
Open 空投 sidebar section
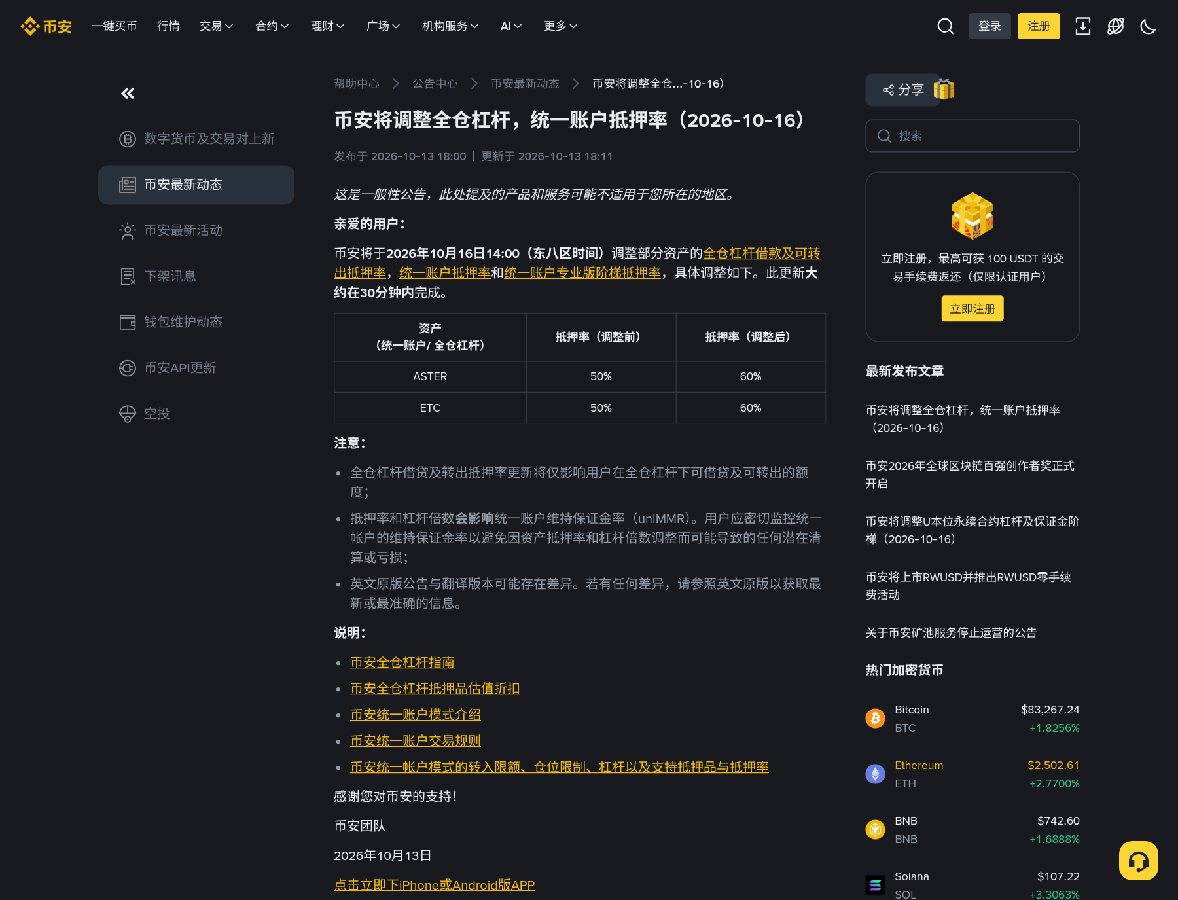(x=196, y=414)
